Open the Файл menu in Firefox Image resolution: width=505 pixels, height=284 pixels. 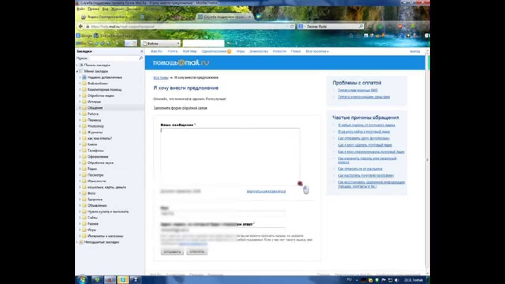(x=80, y=8)
